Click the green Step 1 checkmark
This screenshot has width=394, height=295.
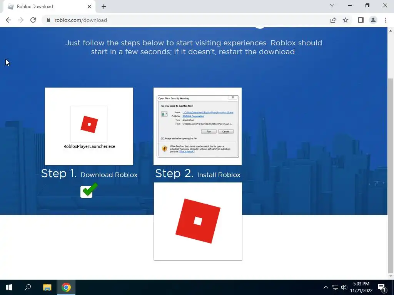coord(89,191)
